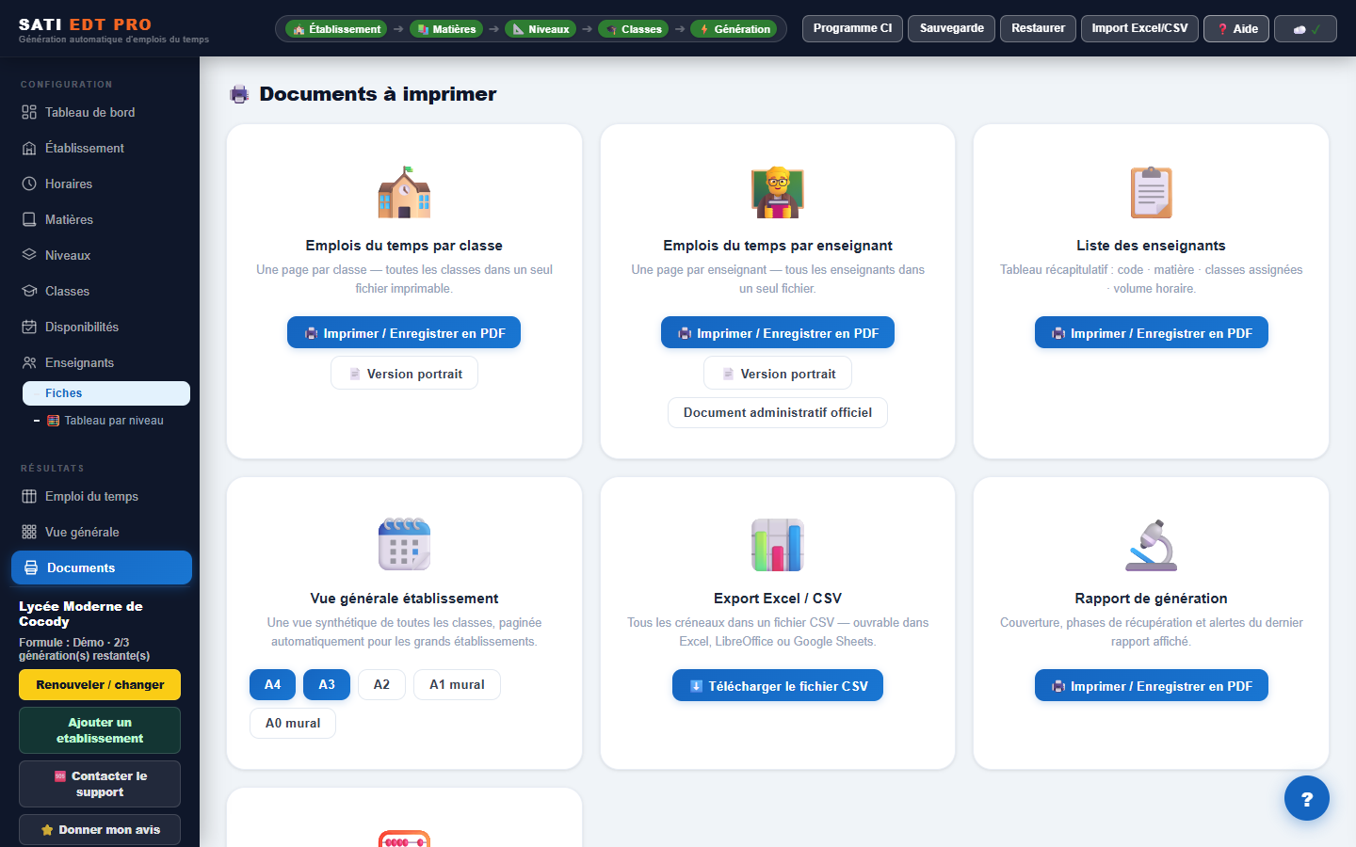The height and width of the screenshot is (847, 1356).
Task: Choose Version portrait for teacher timetables
Action: (x=778, y=374)
